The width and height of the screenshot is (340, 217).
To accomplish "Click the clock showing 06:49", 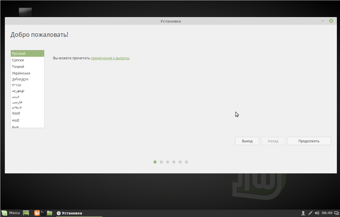I will coord(327,213).
